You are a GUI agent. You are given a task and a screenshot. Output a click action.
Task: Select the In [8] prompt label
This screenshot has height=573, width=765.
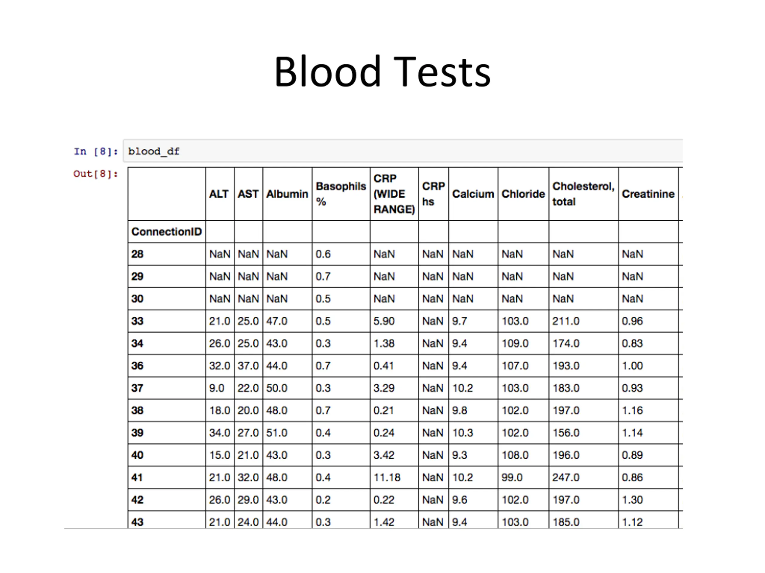click(x=96, y=151)
